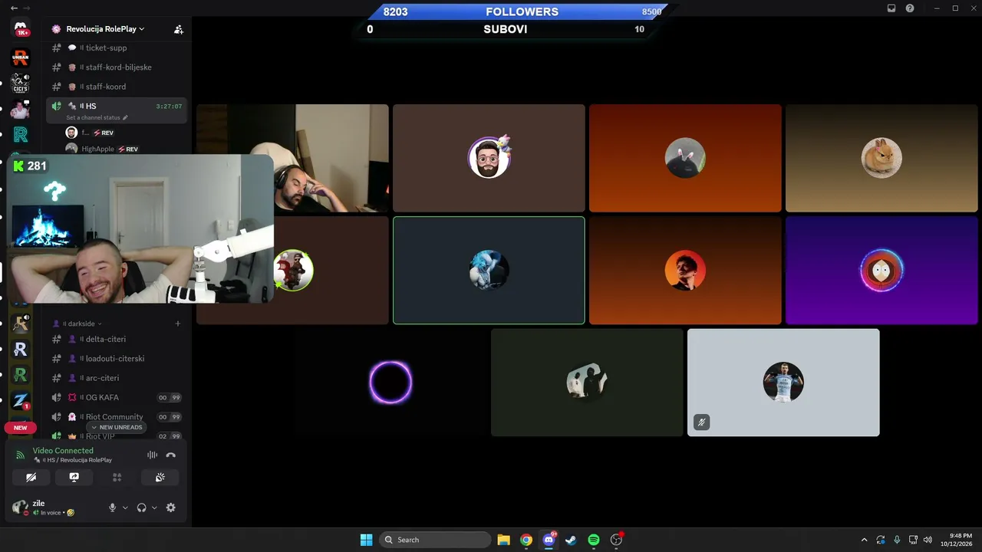The width and height of the screenshot is (982, 552).
Task: Select the purple ring avatar tile
Action: pos(390,383)
